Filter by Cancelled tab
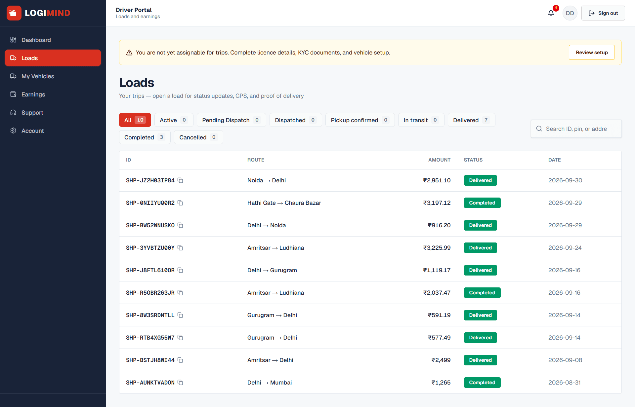The width and height of the screenshot is (635, 407). [x=198, y=137]
